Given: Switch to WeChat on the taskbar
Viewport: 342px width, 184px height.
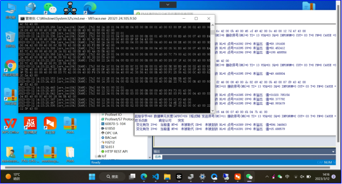Looking at the screenshot, I should tap(249, 177).
